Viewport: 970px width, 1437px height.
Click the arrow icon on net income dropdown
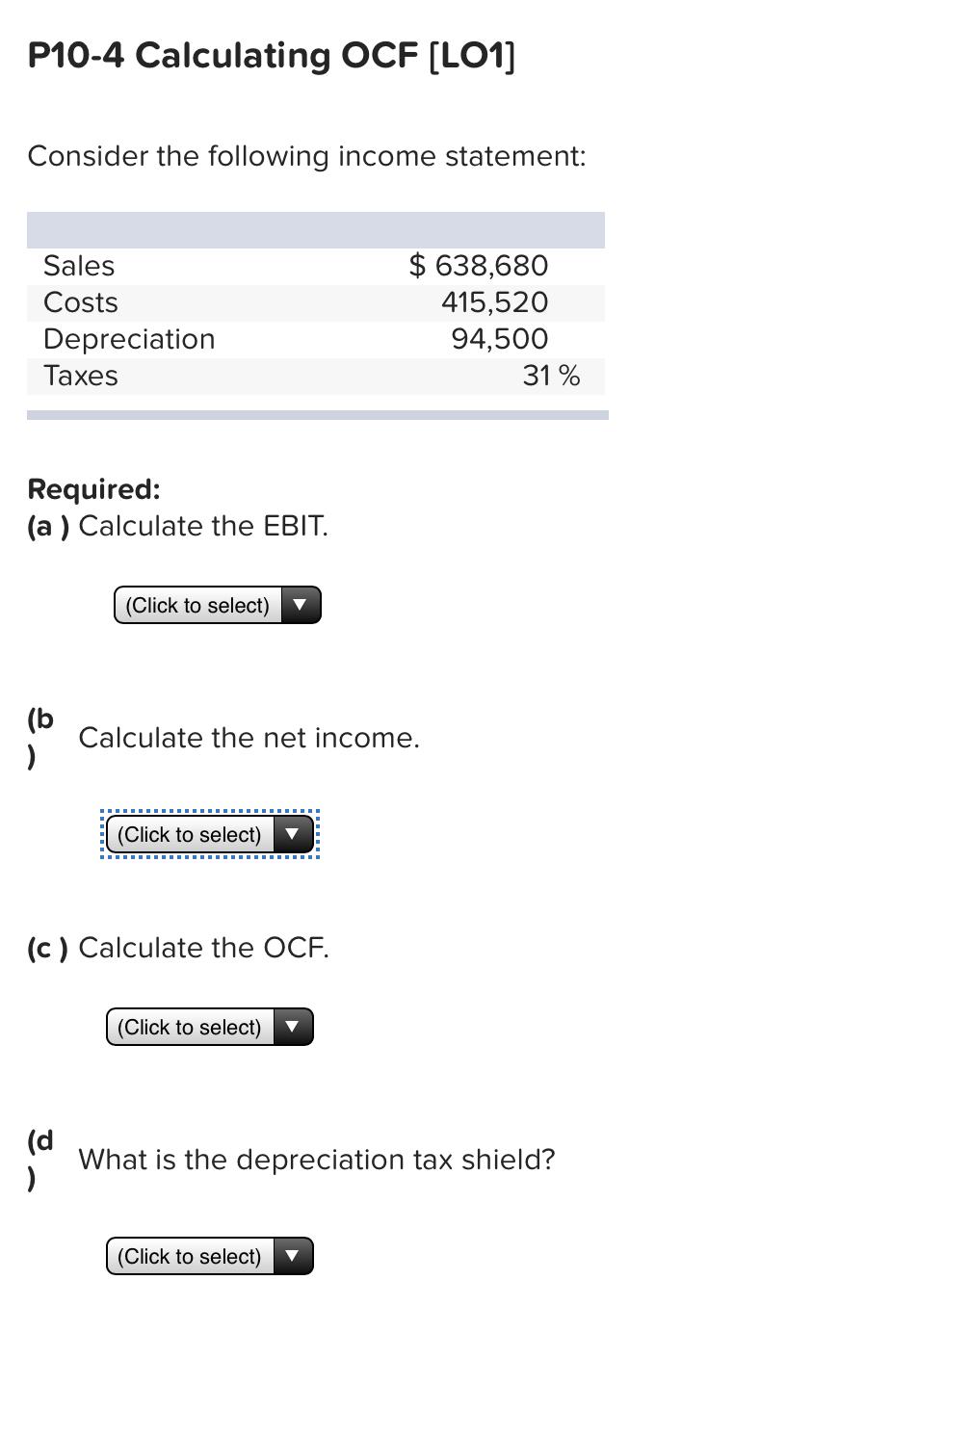pos(292,834)
